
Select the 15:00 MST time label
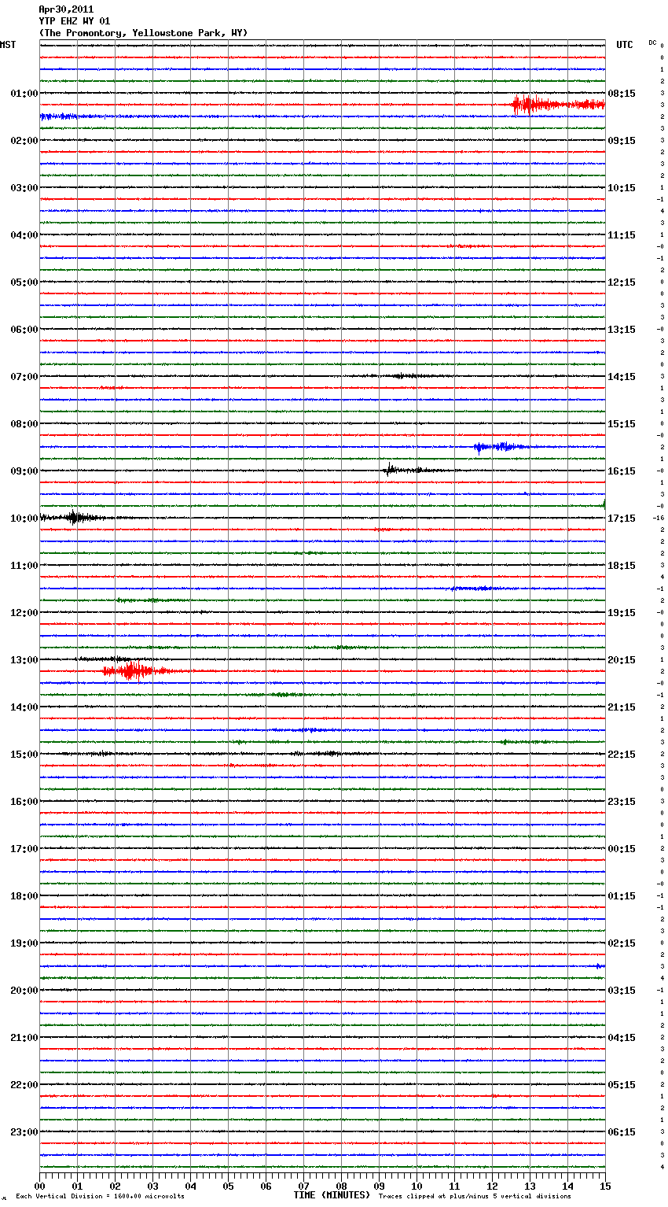pyautogui.click(x=24, y=755)
